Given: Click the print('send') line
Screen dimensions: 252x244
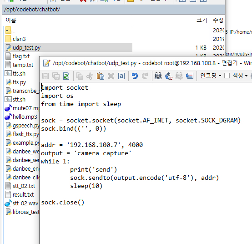Looking at the screenshot, I should pos(94,170).
